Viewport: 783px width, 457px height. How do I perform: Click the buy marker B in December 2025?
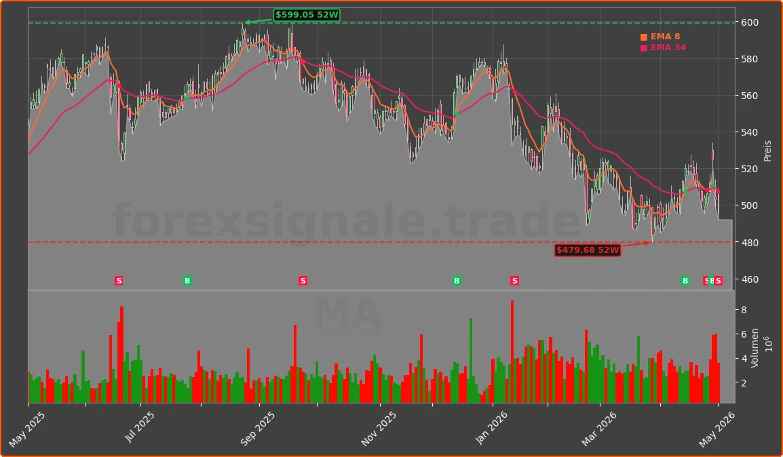pyautogui.click(x=457, y=281)
